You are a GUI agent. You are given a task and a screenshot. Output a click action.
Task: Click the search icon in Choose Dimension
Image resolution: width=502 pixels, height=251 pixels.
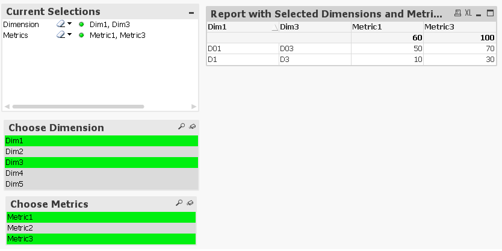181,127
